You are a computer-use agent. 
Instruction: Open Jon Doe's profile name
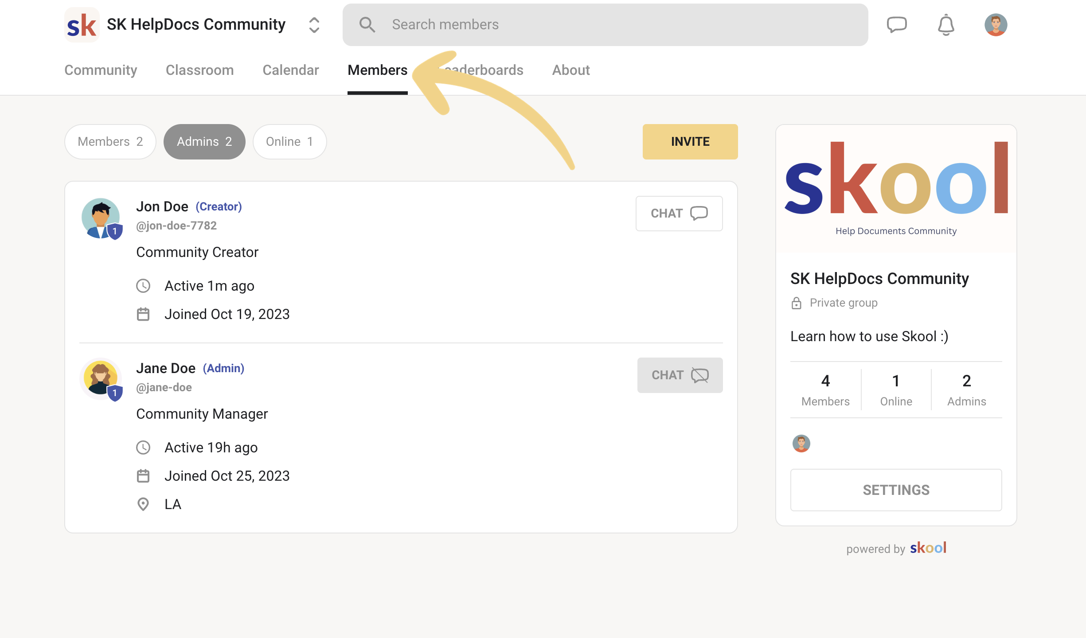point(162,206)
